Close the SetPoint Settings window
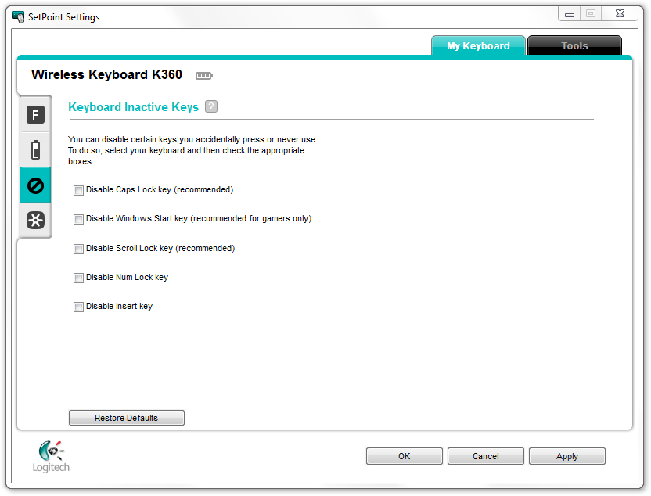The height and width of the screenshot is (496, 651). pos(620,13)
